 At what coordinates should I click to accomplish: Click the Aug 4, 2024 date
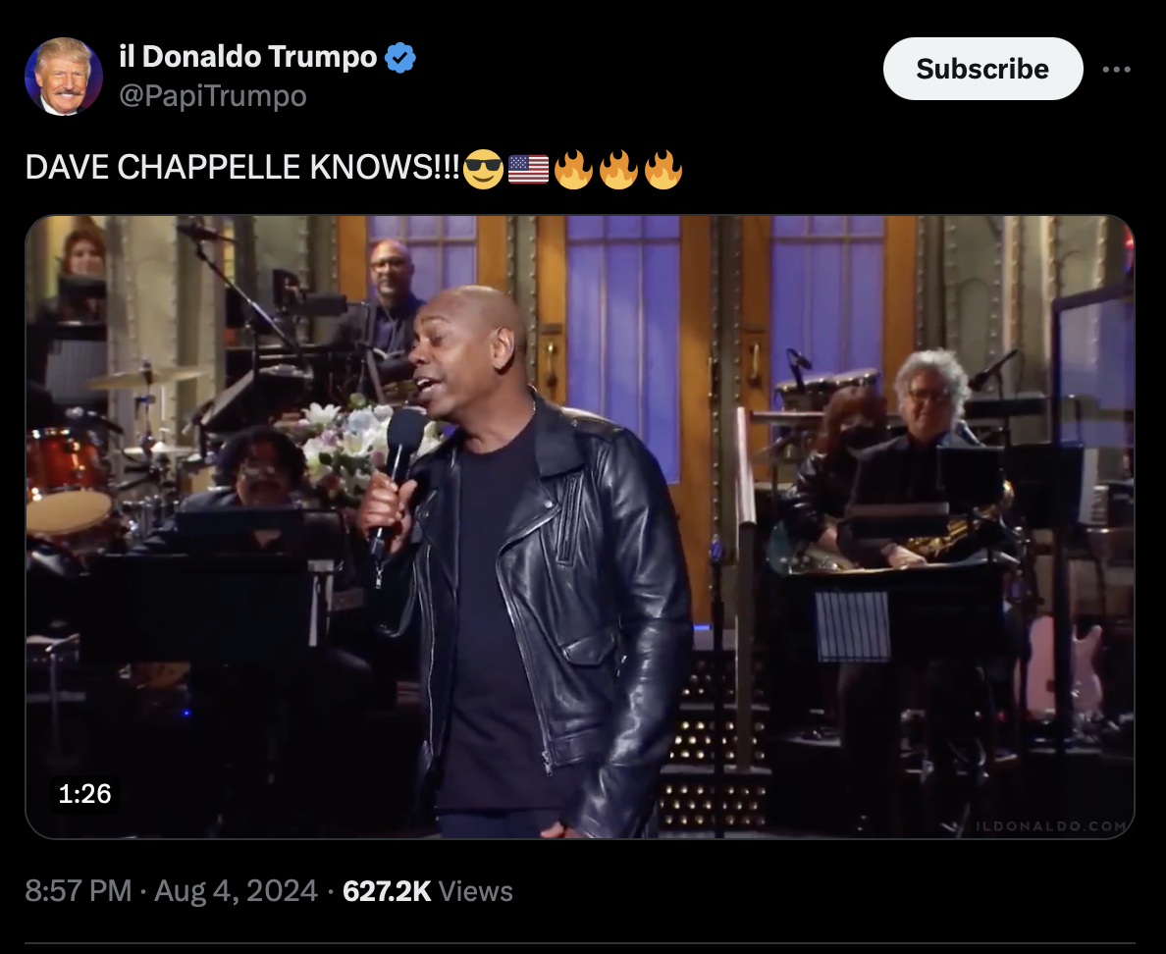pos(236,891)
